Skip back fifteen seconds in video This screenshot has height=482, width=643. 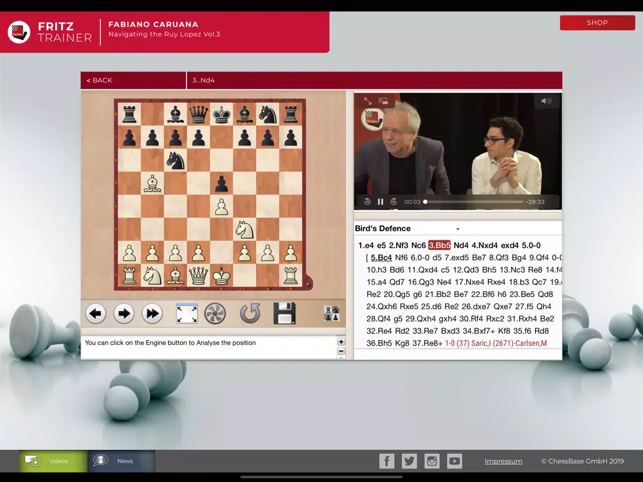(x=367, y=202)
